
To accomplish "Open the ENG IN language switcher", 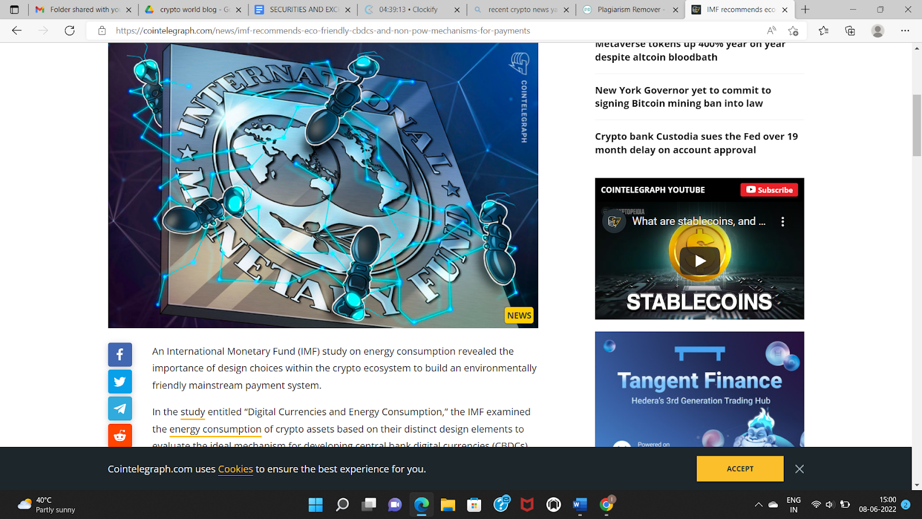I will pyautogui.click(x=793, y=505).
